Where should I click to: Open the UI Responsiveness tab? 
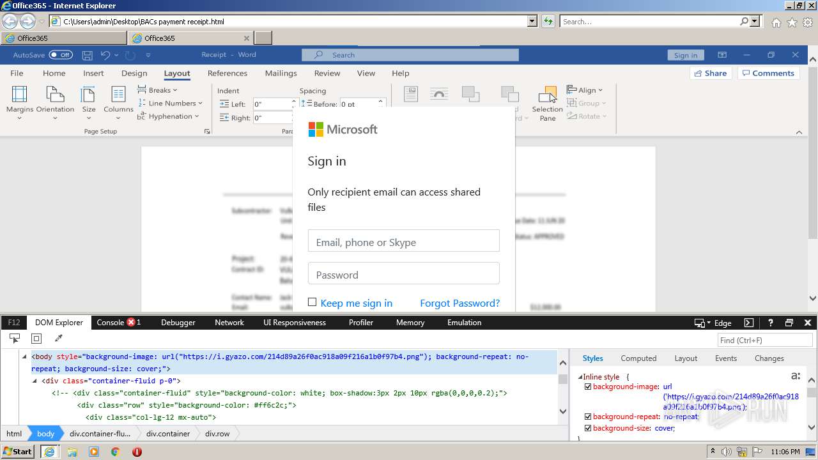[x=295, y=323]
